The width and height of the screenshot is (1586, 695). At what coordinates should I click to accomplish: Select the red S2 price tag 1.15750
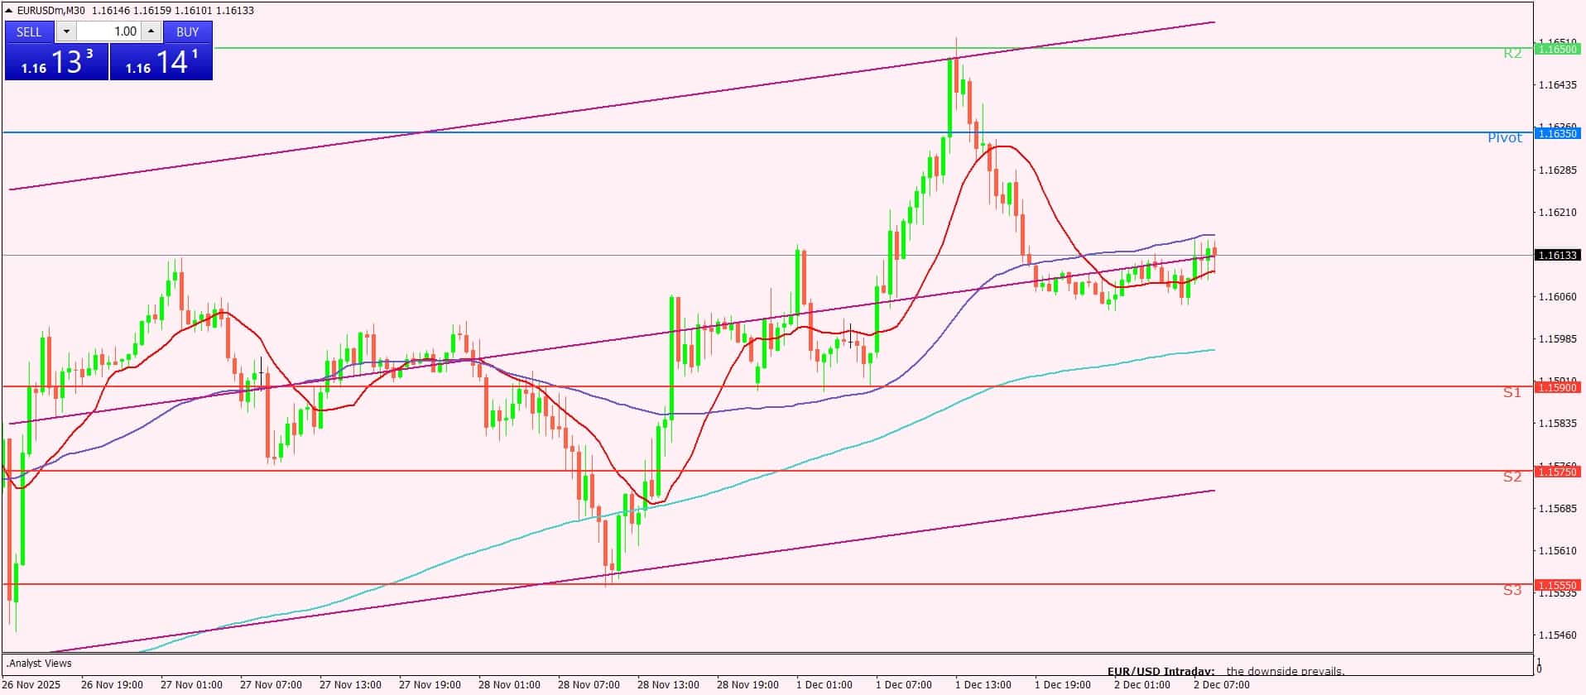pos(1557,472)
